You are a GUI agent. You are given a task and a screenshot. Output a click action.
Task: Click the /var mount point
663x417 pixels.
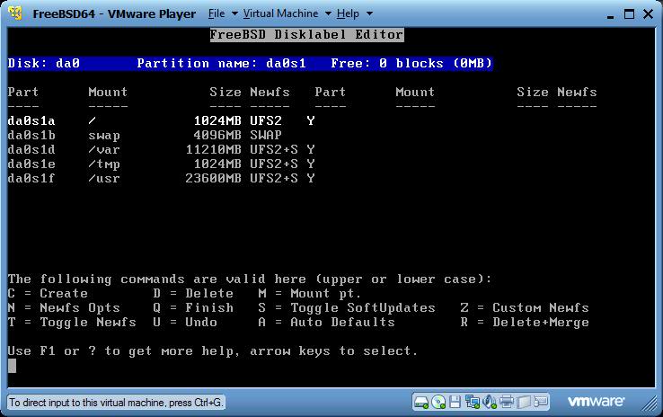(104, 150)
